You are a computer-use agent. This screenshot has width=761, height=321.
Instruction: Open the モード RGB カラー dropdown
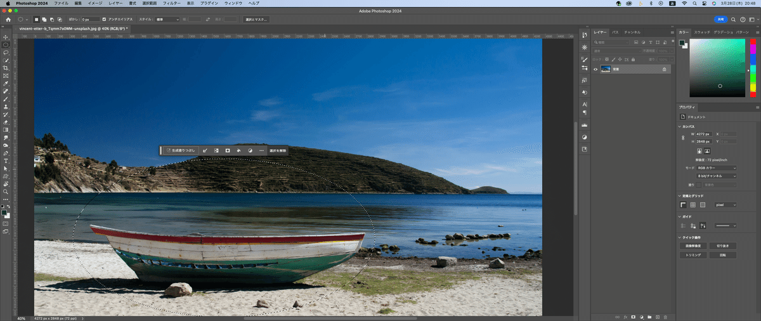(x=717, y=168)
